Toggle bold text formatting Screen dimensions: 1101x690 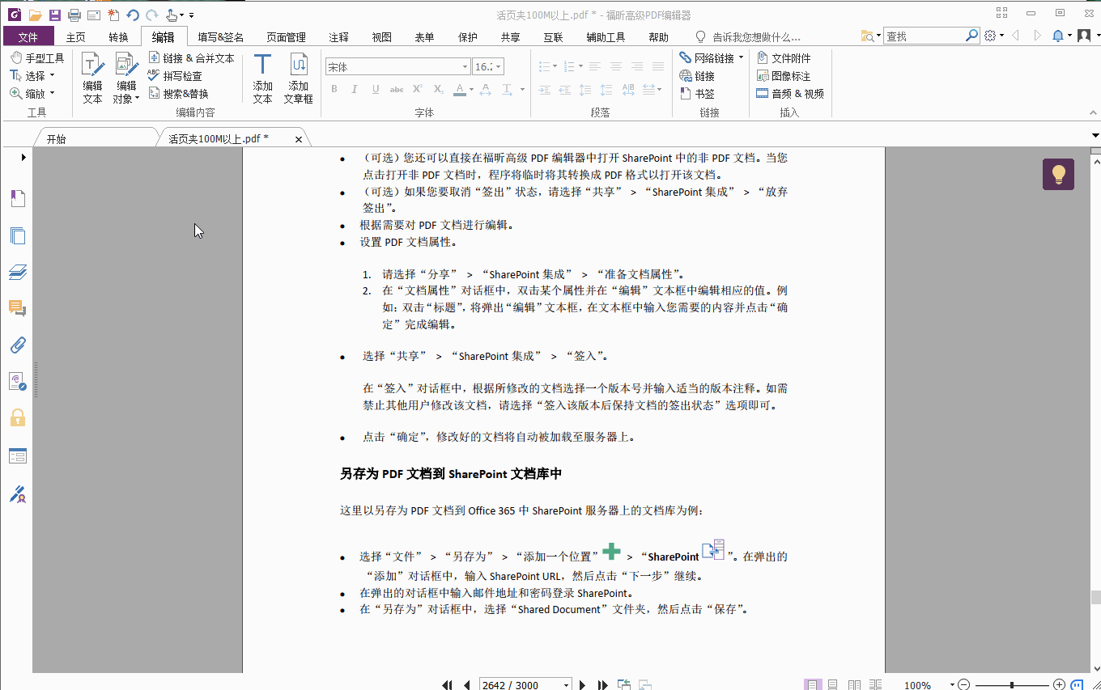[334, 89]
